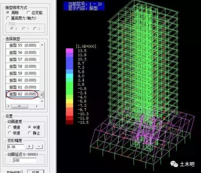Set animation speed to 中速

[x=30, y=127]
